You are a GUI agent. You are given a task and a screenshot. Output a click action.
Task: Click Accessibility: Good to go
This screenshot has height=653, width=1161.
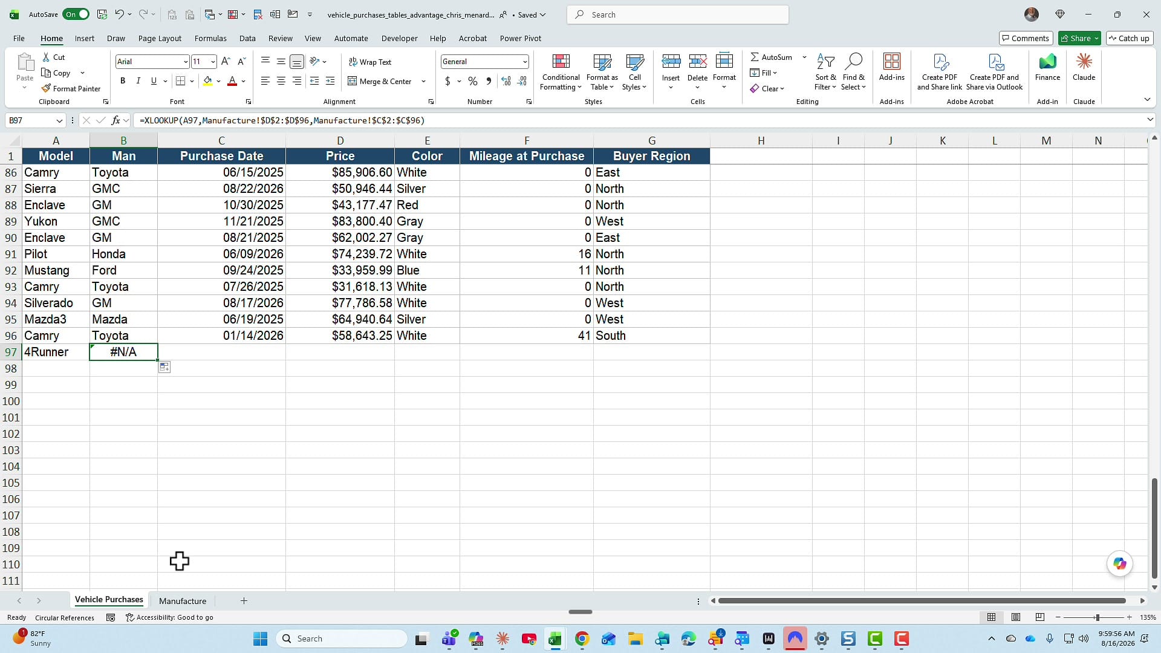pyautogui.click(x=169, y=617)
